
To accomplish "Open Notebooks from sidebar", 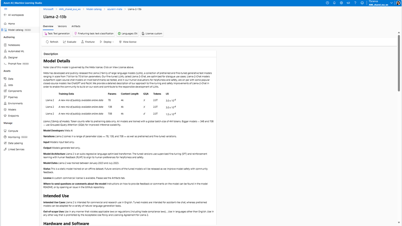I will (x=12, y=45).
